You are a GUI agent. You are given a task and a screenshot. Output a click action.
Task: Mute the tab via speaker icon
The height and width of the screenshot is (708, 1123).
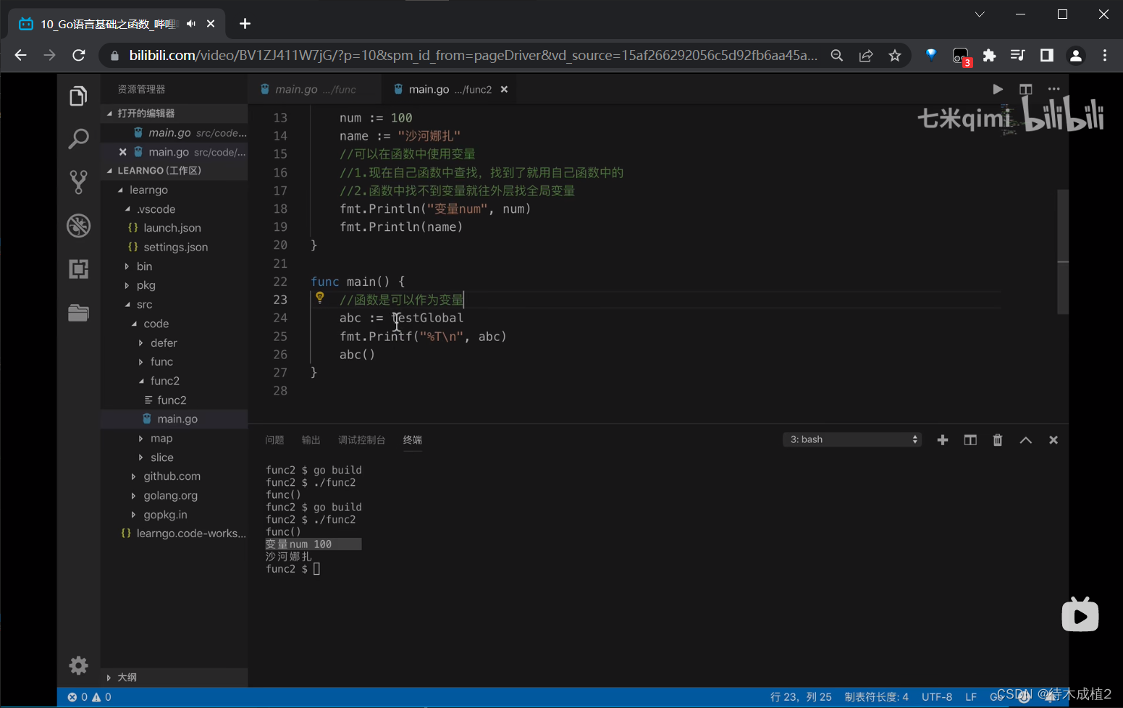(190, 24)
